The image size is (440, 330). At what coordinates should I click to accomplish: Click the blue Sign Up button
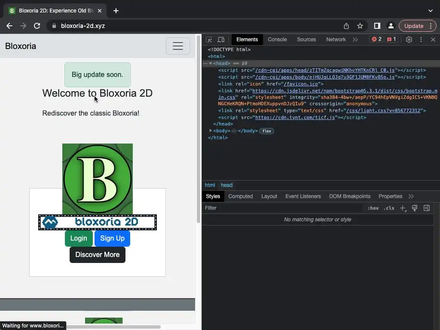[x=112, y=238]
